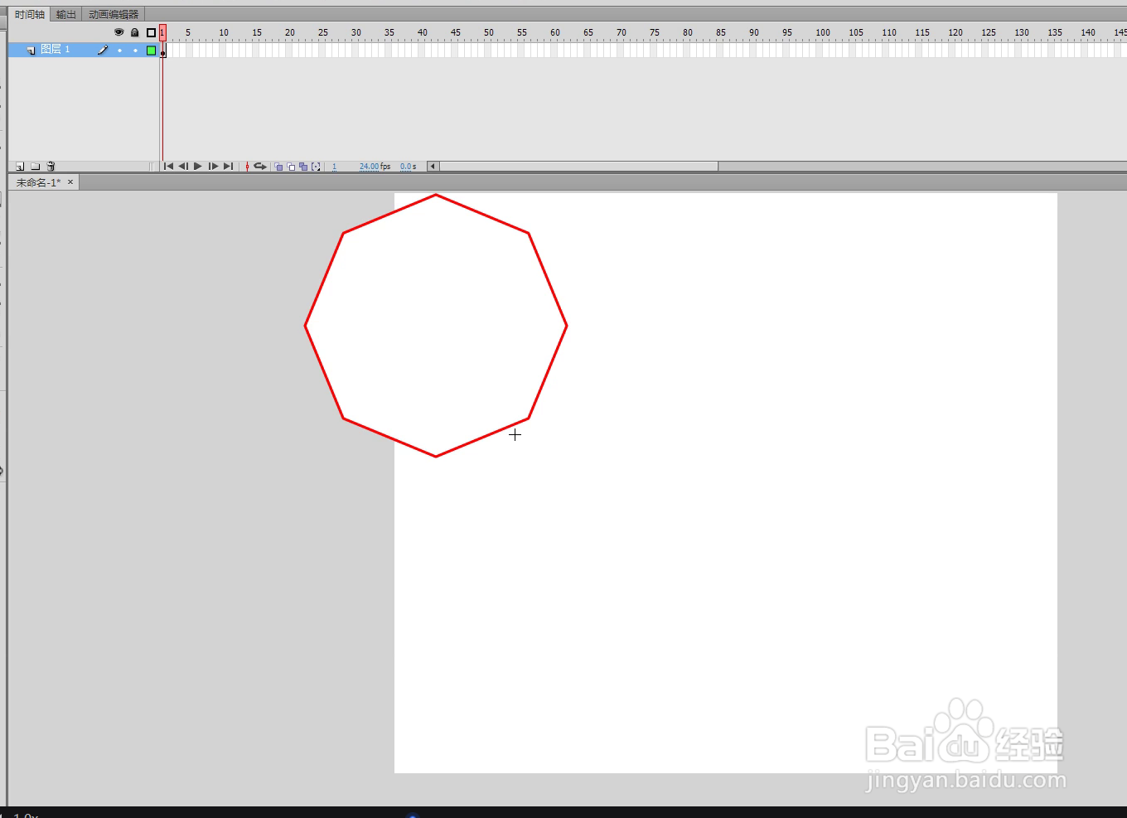
Task: Click the New Layer icon
Action: [20, 166]
